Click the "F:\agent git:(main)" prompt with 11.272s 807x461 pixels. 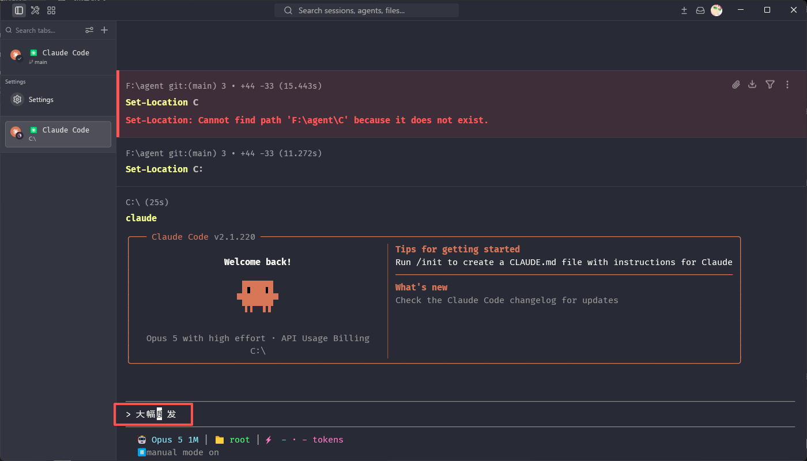pos(224,153)
